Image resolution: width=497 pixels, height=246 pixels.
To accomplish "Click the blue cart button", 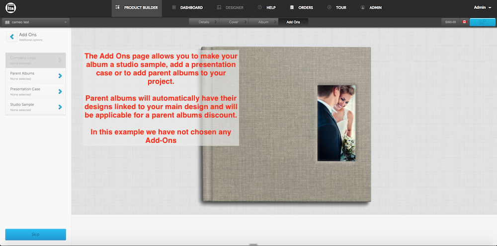I will click(483, 22).
